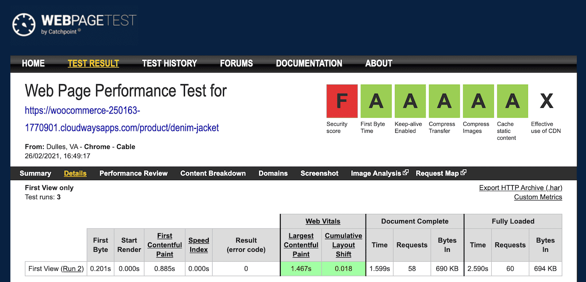Click the red F Security score grade
The image size is (586, 282).
pos(342,101)
